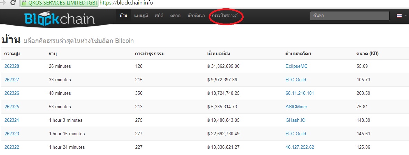Click transaction count 275
The width and height of the screenshot is (409, 155).
139,120
